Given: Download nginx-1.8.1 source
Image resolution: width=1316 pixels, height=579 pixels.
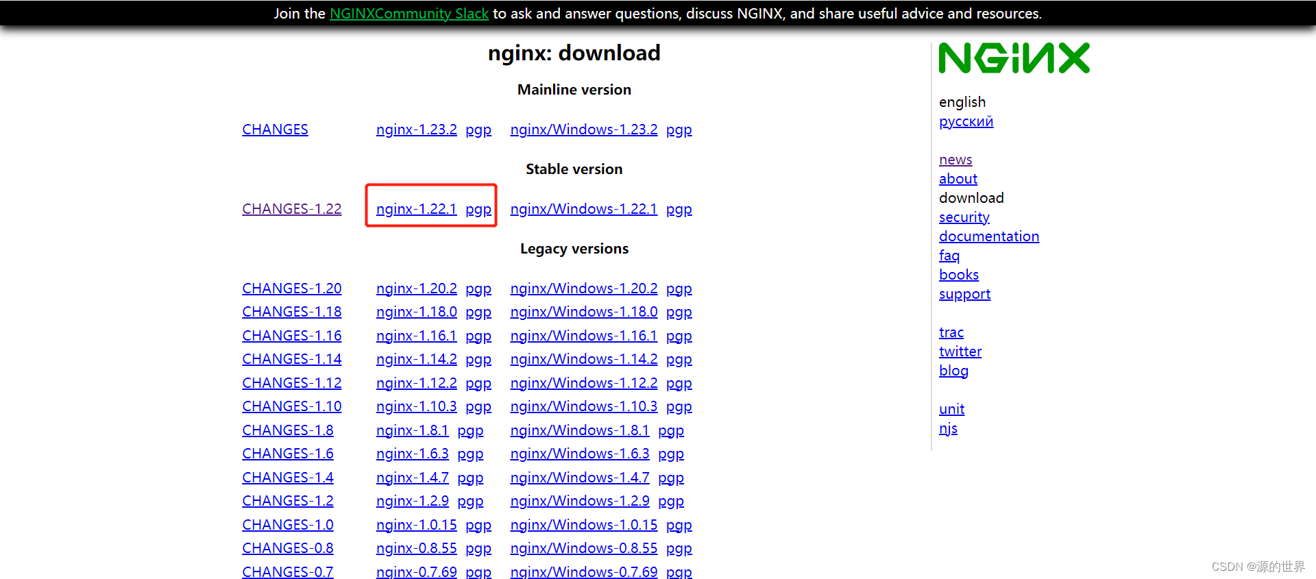Looking at the screenshot, I should click(x=413, y=430).
